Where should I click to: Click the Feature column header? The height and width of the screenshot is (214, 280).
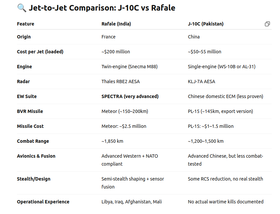coord(26,24)
